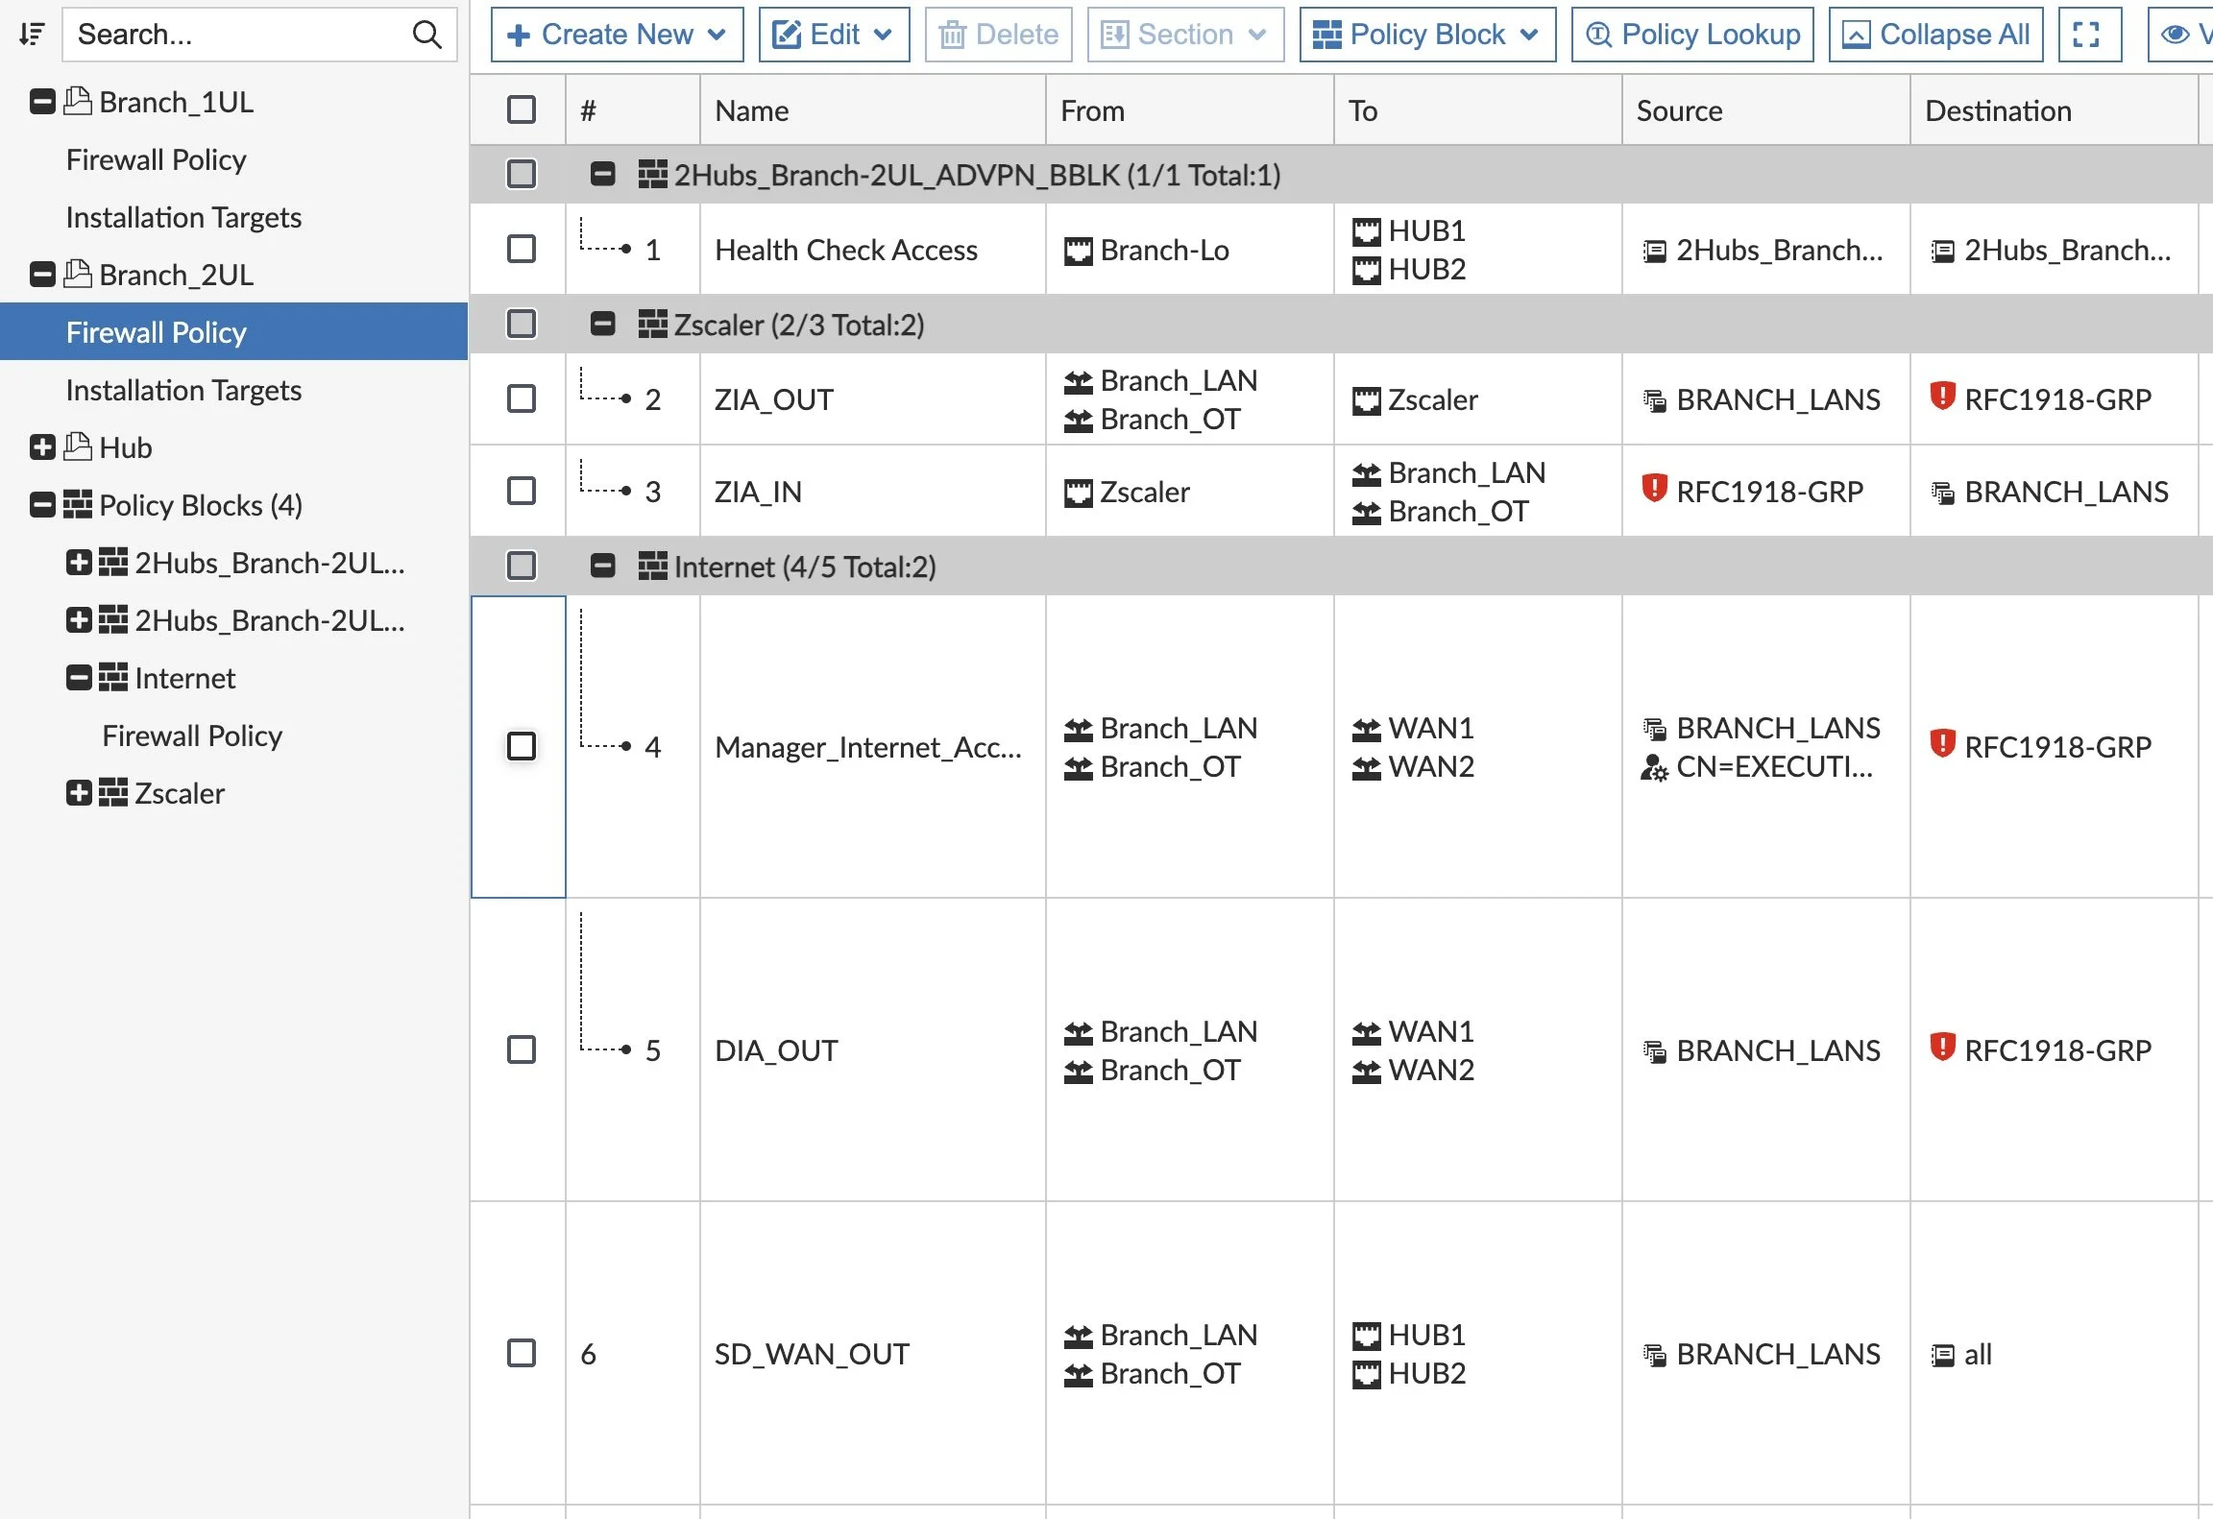Click the sort order icon beside search
Image resolution: width=2213 pixels, height=1519 pixels.
32,35
